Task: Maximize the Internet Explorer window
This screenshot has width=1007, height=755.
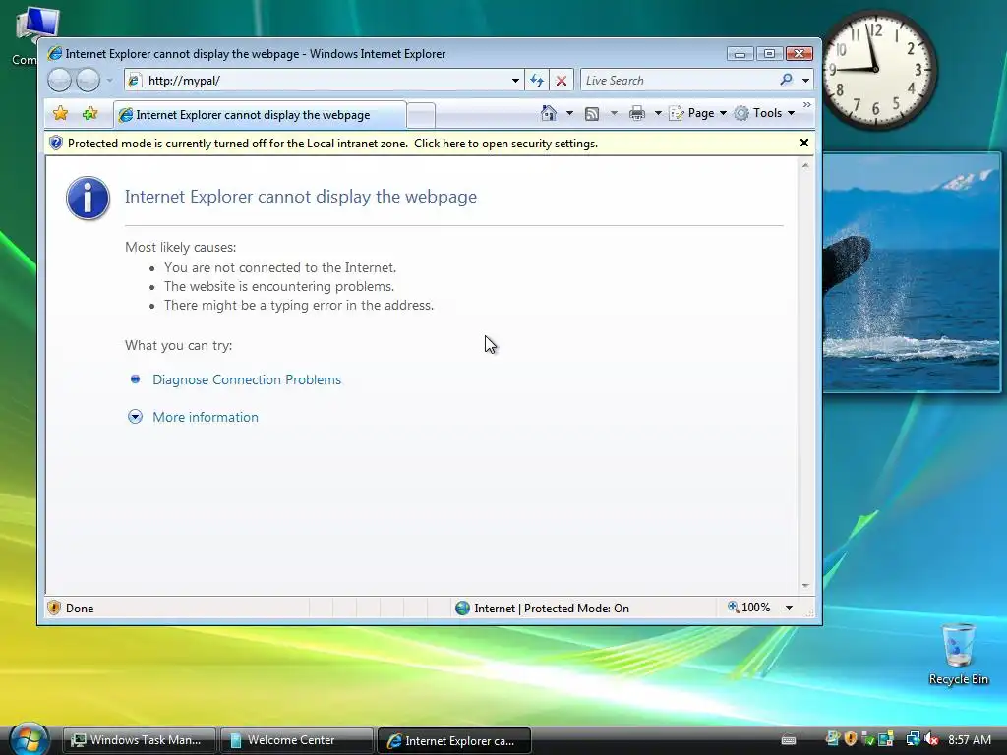Action: pyautogui.click(x=769, y=54)
